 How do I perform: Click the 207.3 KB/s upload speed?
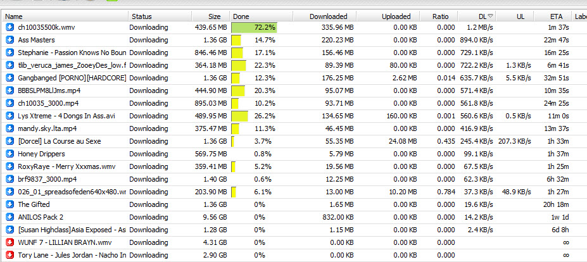515,141
